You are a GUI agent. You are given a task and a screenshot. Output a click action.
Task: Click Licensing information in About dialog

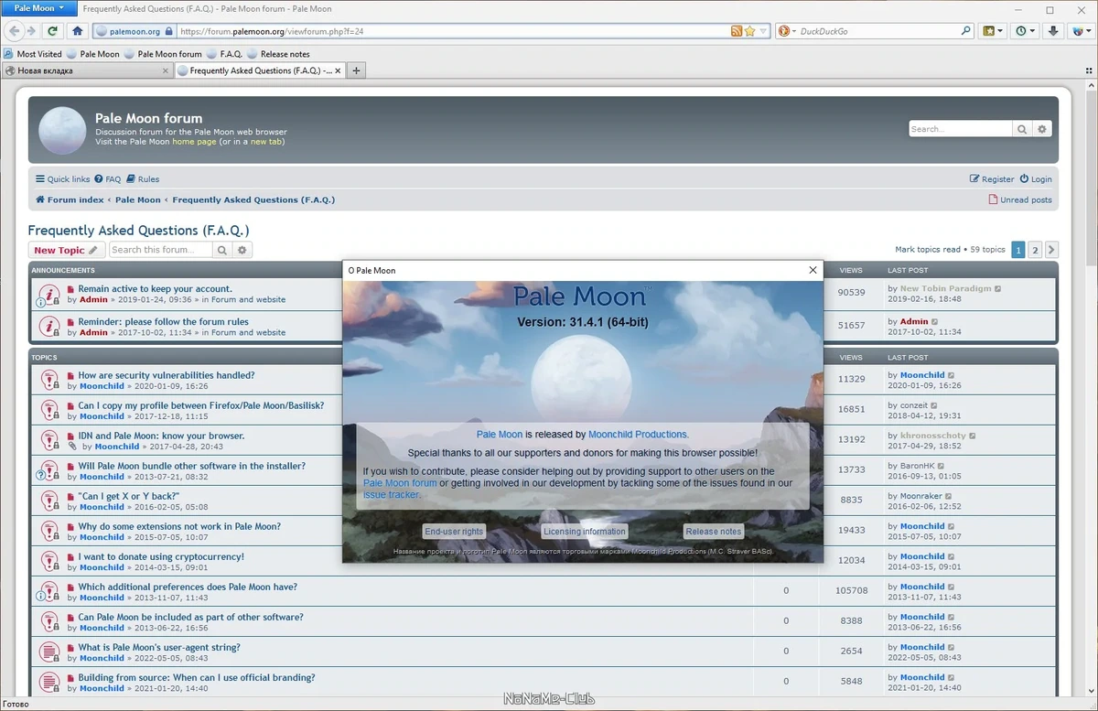[x=585, y=532]
